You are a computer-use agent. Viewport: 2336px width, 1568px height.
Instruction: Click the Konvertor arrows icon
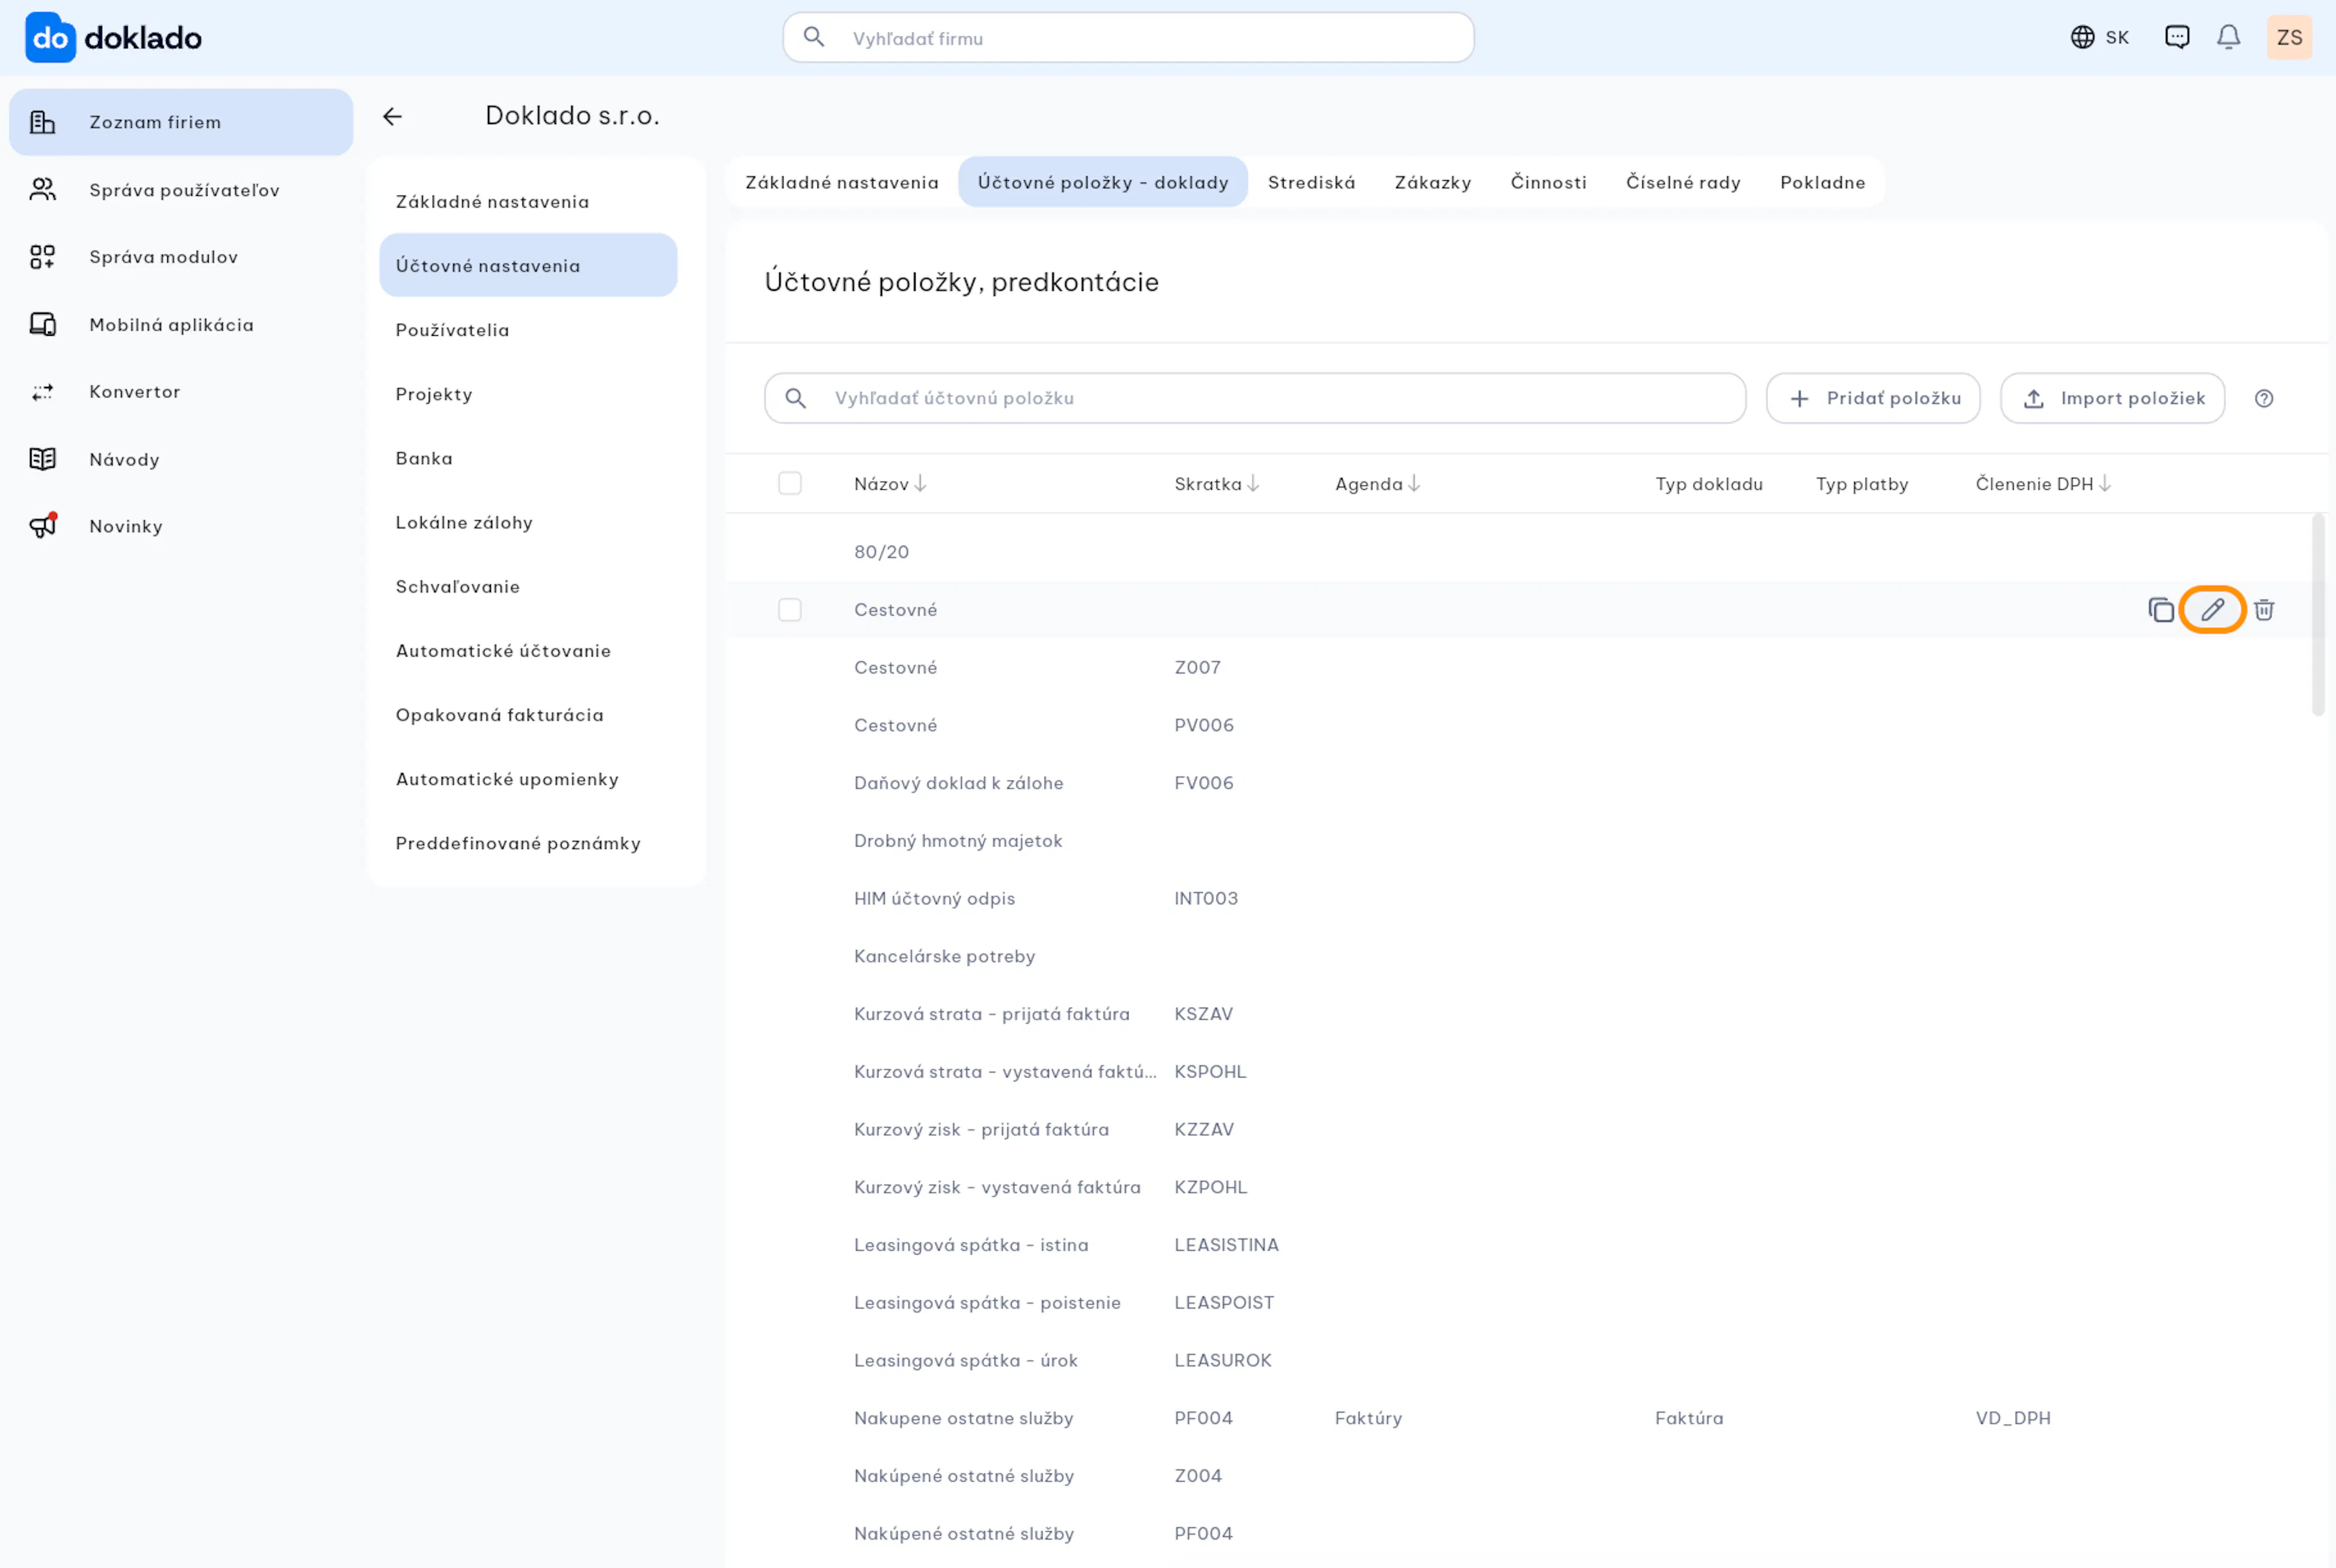[42, 392]
